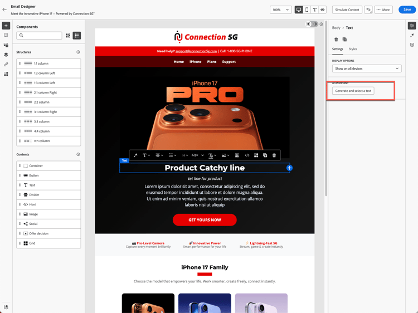
Task: Click Generate and select a text button
Action: [353, 91]
